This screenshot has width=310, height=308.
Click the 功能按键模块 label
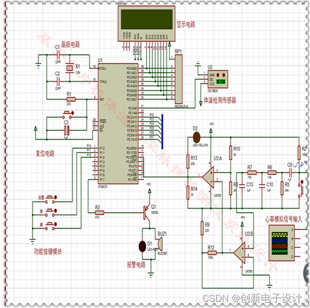coord(48,252)
